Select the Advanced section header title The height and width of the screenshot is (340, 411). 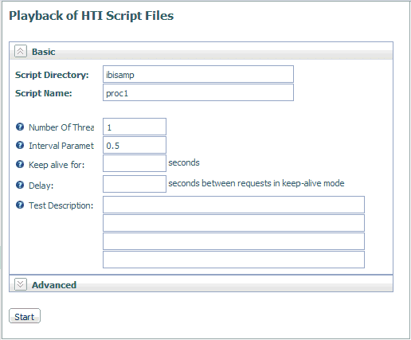tap(54, 285)
